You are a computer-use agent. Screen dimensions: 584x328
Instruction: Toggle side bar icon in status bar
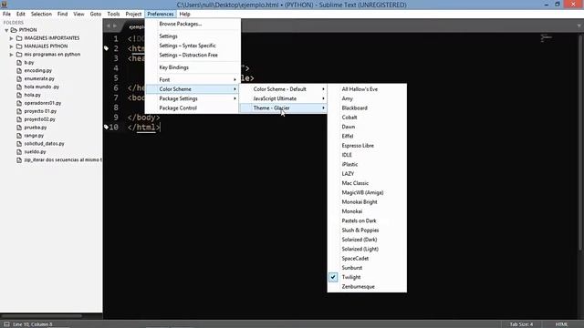(x=6, y=324)
